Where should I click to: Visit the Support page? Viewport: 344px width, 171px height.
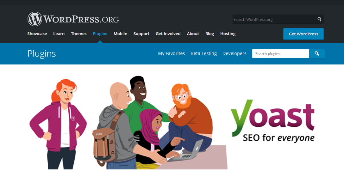pyautogui.click(x=141, y=34)
